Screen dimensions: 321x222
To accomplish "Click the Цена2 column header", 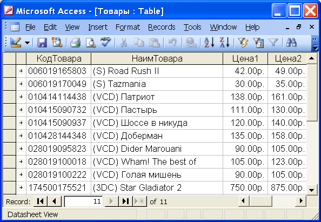I will (287, 59).
